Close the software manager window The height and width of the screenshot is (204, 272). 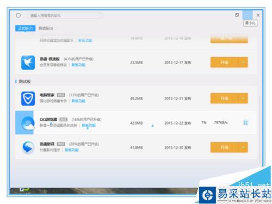click(258, 15)
